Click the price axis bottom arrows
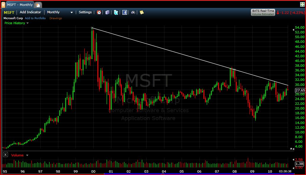 click(292, 149)
